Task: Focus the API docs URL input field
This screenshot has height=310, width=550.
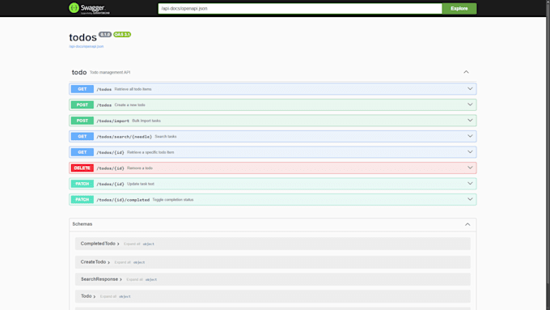Action: coord(300,8)
